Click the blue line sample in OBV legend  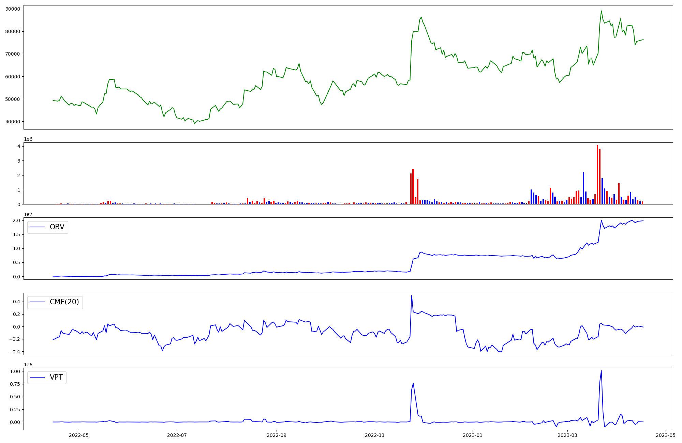pos(37,227)
